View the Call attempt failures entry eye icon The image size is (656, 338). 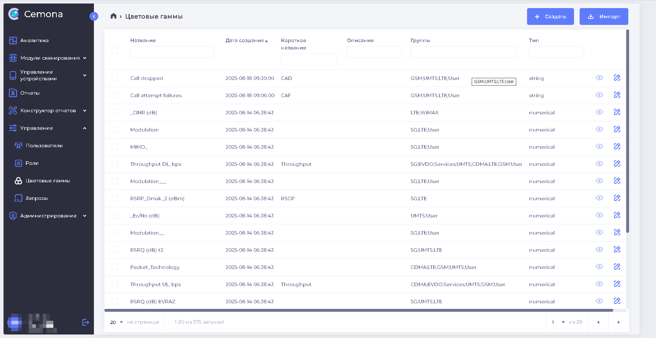click(x=599, y=95)
